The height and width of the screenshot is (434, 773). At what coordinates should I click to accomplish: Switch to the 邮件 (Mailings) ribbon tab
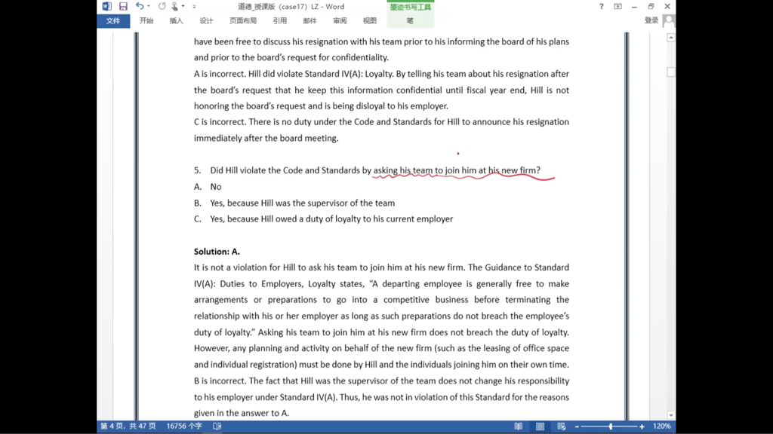point(310,20)
